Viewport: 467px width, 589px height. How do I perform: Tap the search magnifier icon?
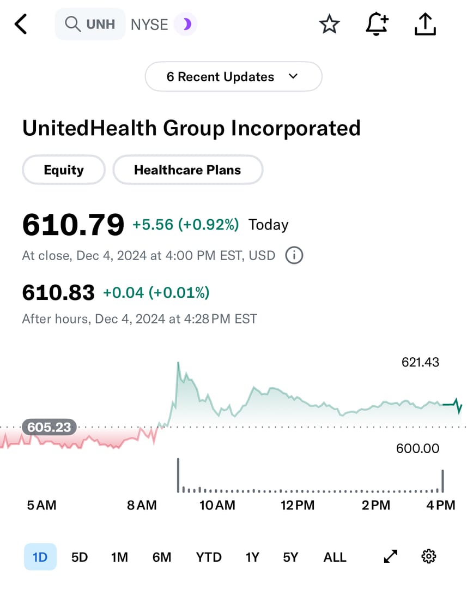(x=72, y=25)
